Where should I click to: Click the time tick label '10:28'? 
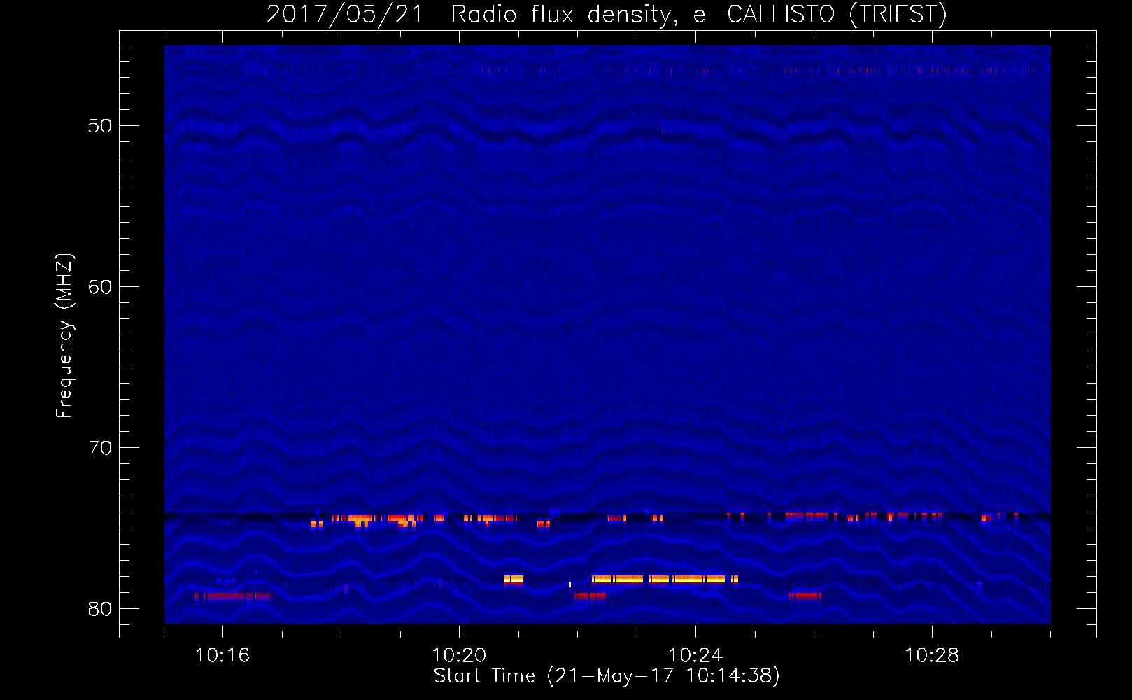(932, 656)
